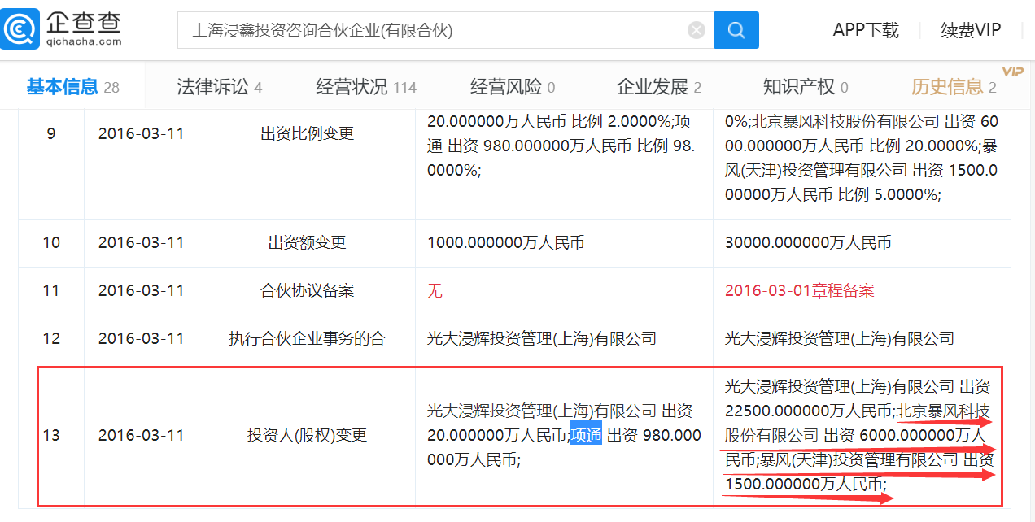This screenshot has width=1035, height=522.
Task: Click row number 13
Action: [51, 435]
